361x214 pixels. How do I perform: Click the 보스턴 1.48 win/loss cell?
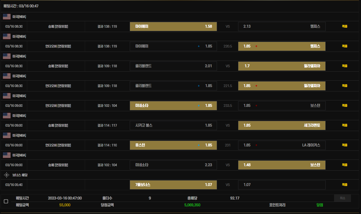(282, 165)
